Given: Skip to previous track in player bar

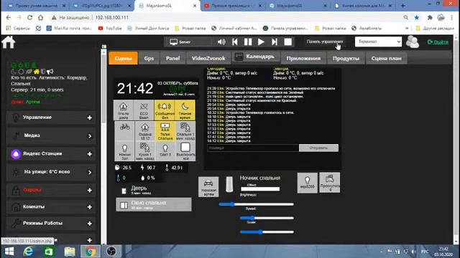Looking at the screenshot, I should tap(235, 42).
